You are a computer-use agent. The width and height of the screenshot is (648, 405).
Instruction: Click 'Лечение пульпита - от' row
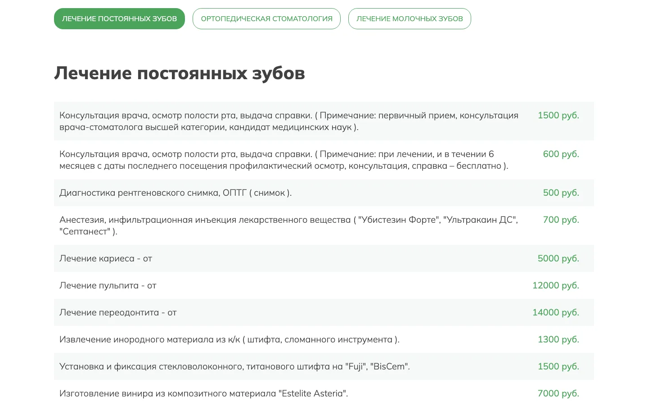pyautogui.click(x=324, y=285)
